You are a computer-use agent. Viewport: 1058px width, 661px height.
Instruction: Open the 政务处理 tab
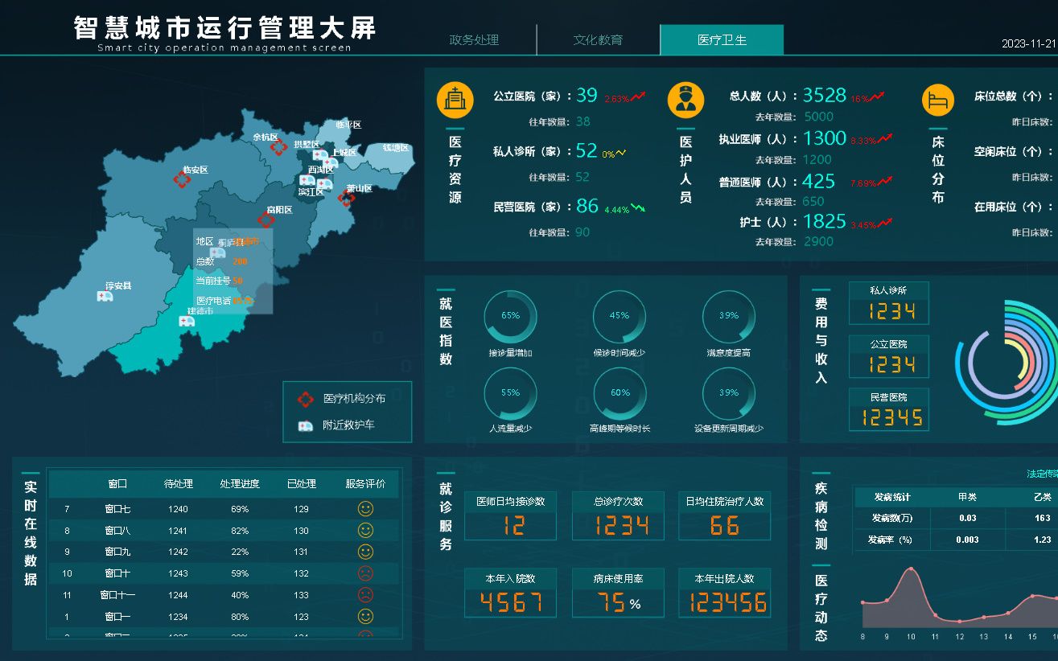(474, 40)
